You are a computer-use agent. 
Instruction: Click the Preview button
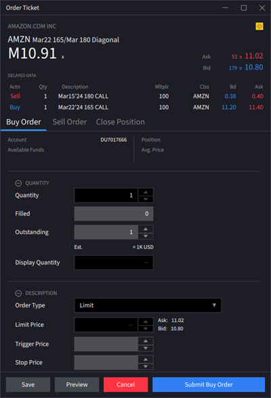(77, 384)
